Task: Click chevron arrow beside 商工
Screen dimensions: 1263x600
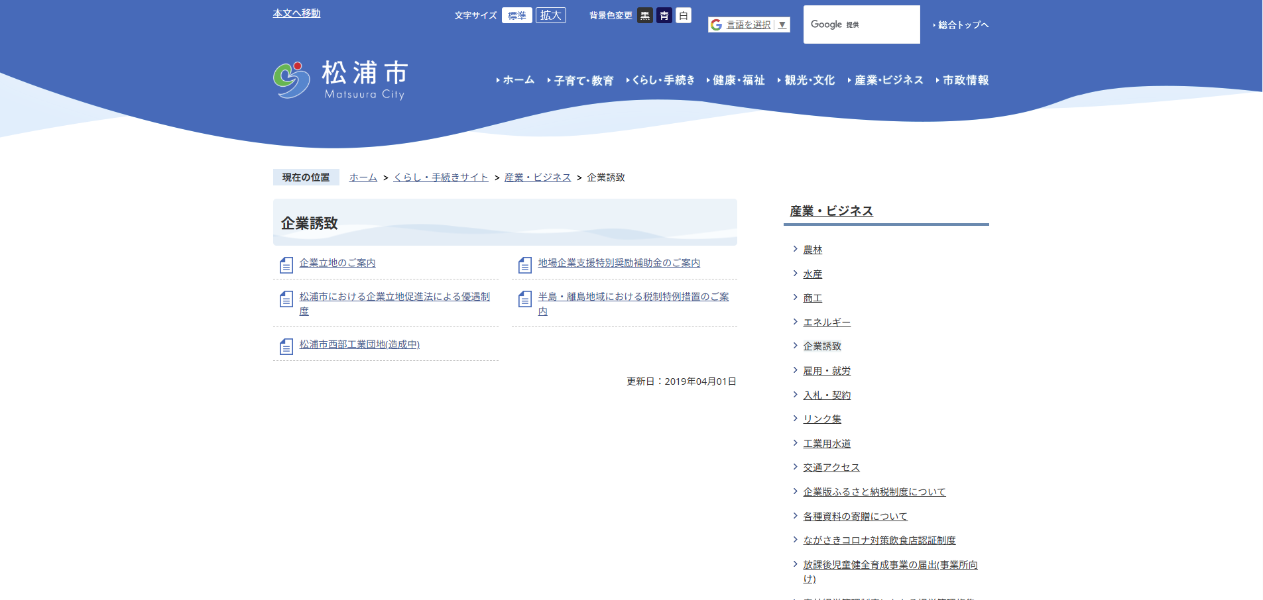Action: (795, 297)
